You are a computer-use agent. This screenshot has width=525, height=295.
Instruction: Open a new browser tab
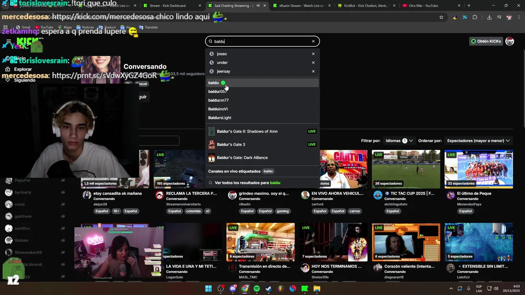click(x=469, y=6)
